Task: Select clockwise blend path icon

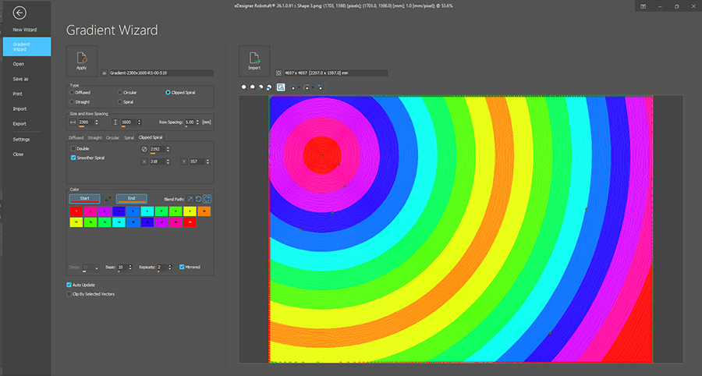Action: click(x=207, y=199)
